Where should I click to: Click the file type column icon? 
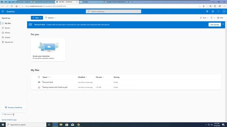pos(39,77)
